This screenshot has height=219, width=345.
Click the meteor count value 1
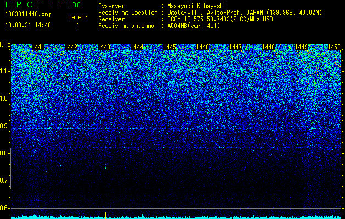[78, 25]
